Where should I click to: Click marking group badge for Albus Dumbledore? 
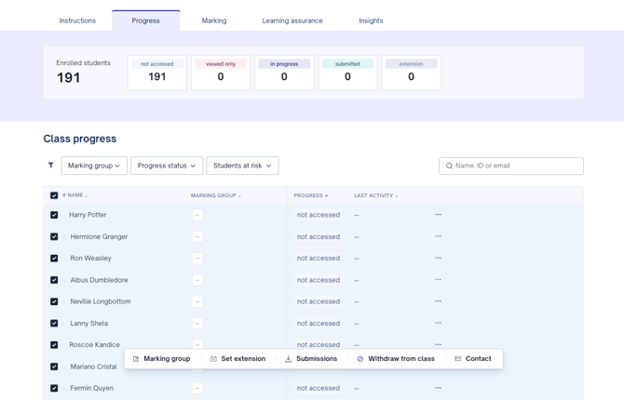197,280
